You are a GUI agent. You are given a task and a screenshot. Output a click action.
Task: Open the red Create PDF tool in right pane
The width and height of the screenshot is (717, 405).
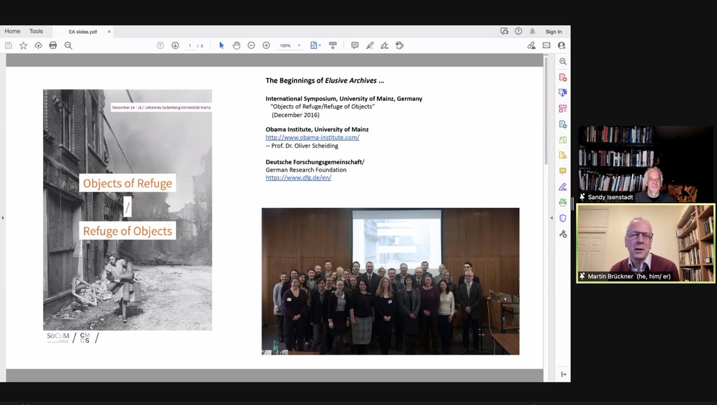tap(563, 77)
